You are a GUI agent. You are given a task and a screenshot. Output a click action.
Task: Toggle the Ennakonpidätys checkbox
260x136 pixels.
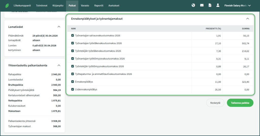(x=73, y=82)
